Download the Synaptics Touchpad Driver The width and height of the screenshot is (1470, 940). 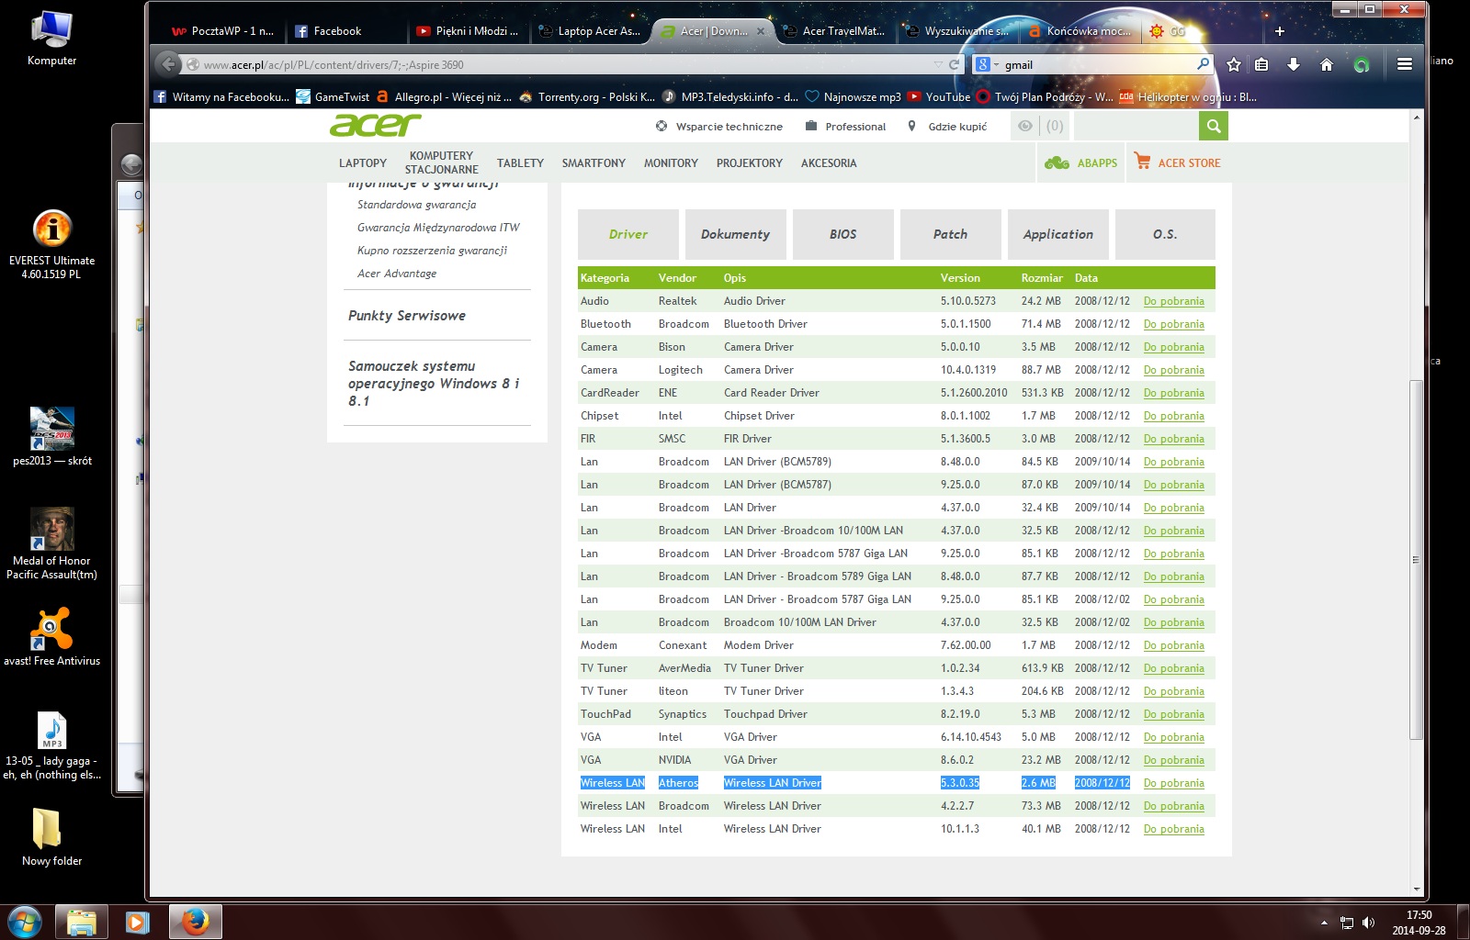click(x=1173, y=714)
